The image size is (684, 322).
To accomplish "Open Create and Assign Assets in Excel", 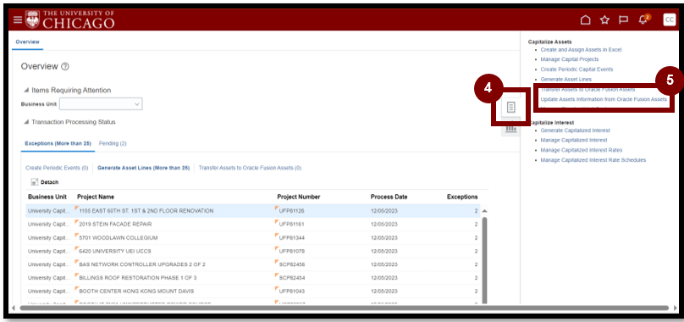I will tap(581, 50).
